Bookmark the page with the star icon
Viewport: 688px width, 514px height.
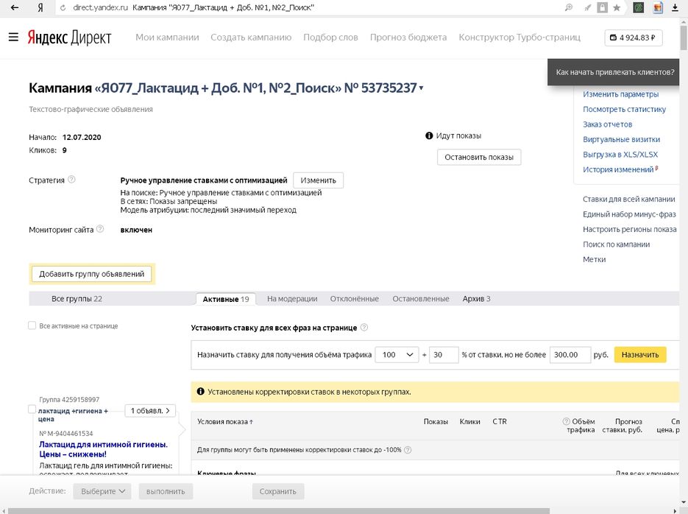617,7
